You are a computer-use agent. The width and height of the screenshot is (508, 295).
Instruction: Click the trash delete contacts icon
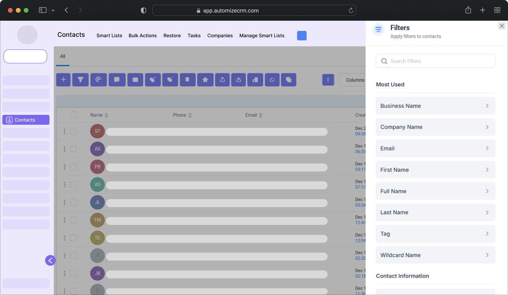tap(188, 80)
